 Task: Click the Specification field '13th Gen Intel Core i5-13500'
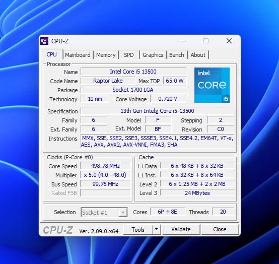click(x=157, y=111)
